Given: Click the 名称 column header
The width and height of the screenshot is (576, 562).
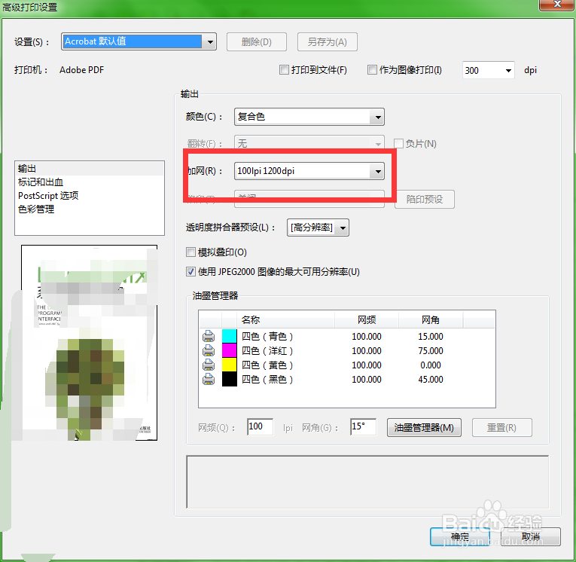Looking at the screenshot, I should [285, 319].
